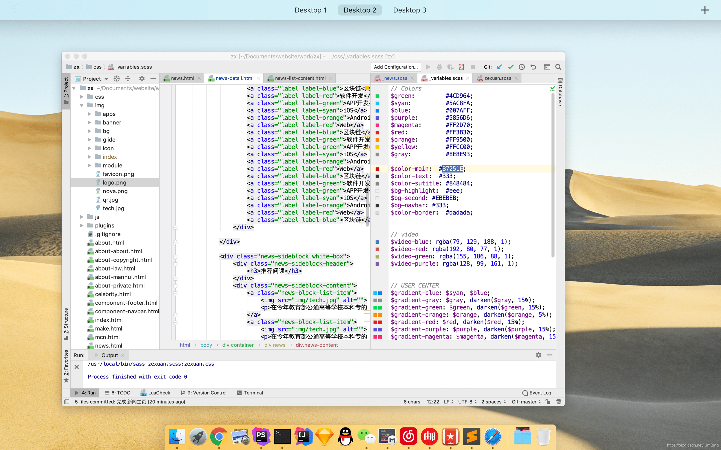Select about.html in project tree
This screenshot has height=450, width=721.
109,242
